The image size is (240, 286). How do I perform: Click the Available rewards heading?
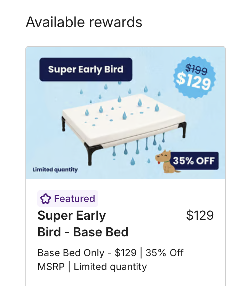[x=84, y=22]
